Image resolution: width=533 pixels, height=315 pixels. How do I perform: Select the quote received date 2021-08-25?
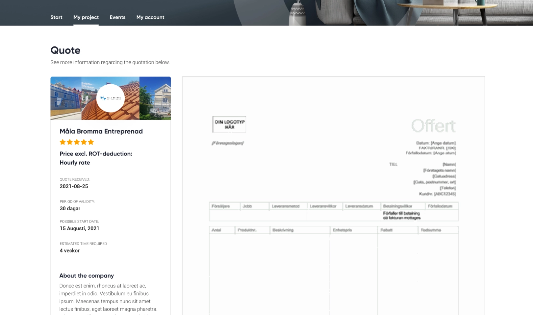click(74, 186)
